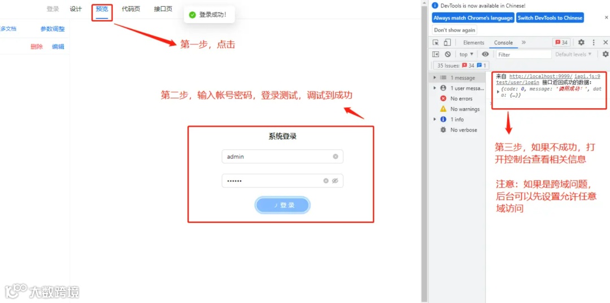Focus the console Filter input
The width and height of the screenshot is (610, 303).
(x=524, y=54)
